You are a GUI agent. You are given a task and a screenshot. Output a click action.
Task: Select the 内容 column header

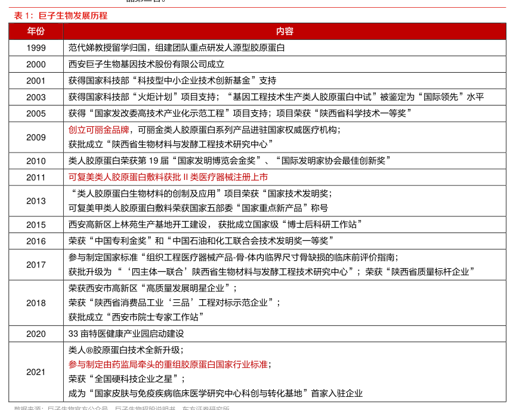[x=285, y=32]
